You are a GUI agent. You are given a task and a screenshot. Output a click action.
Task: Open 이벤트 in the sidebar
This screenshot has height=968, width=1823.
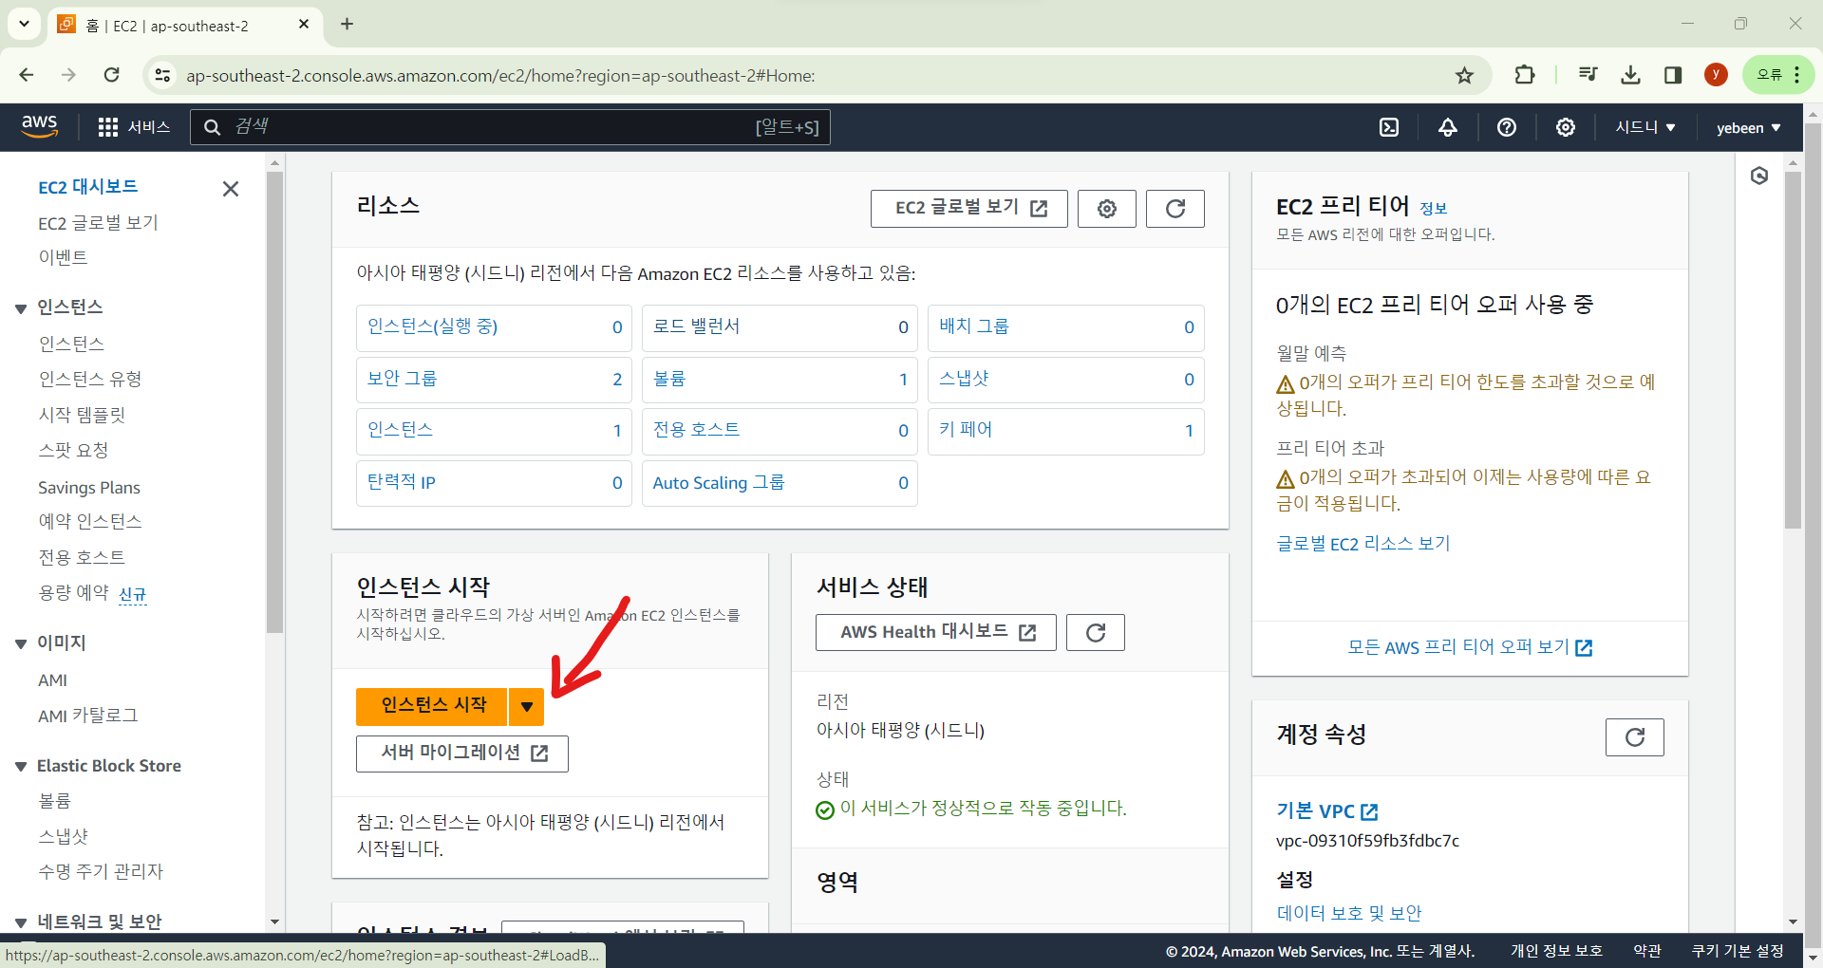click(x=63, y=257)
